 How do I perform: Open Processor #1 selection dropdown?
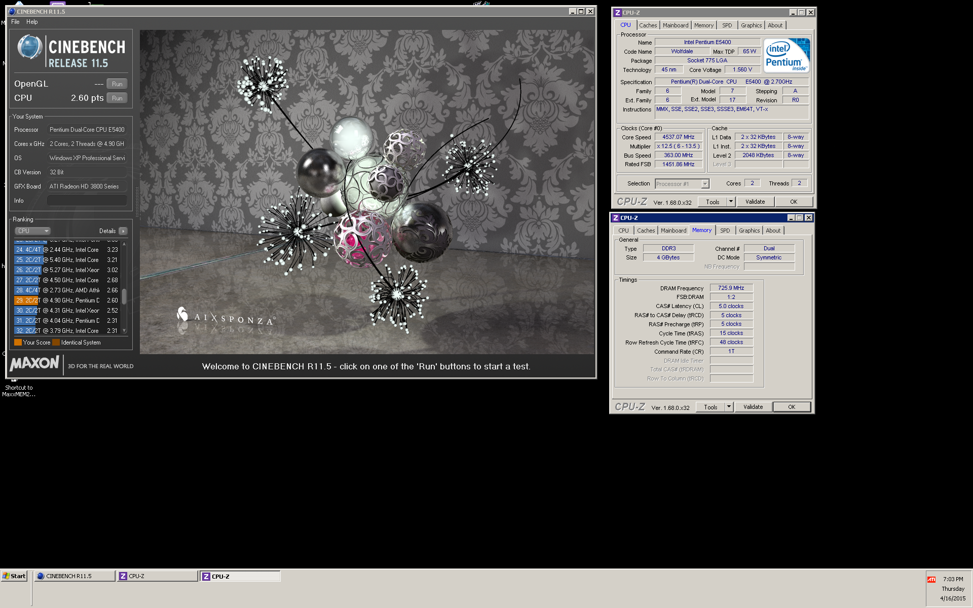(682, 184)
